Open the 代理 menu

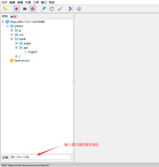(x=28, y=2)
